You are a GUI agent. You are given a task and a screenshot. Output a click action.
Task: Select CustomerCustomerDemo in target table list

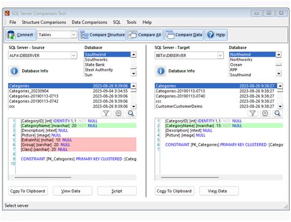pyautogui.click(x=216, y=106)
